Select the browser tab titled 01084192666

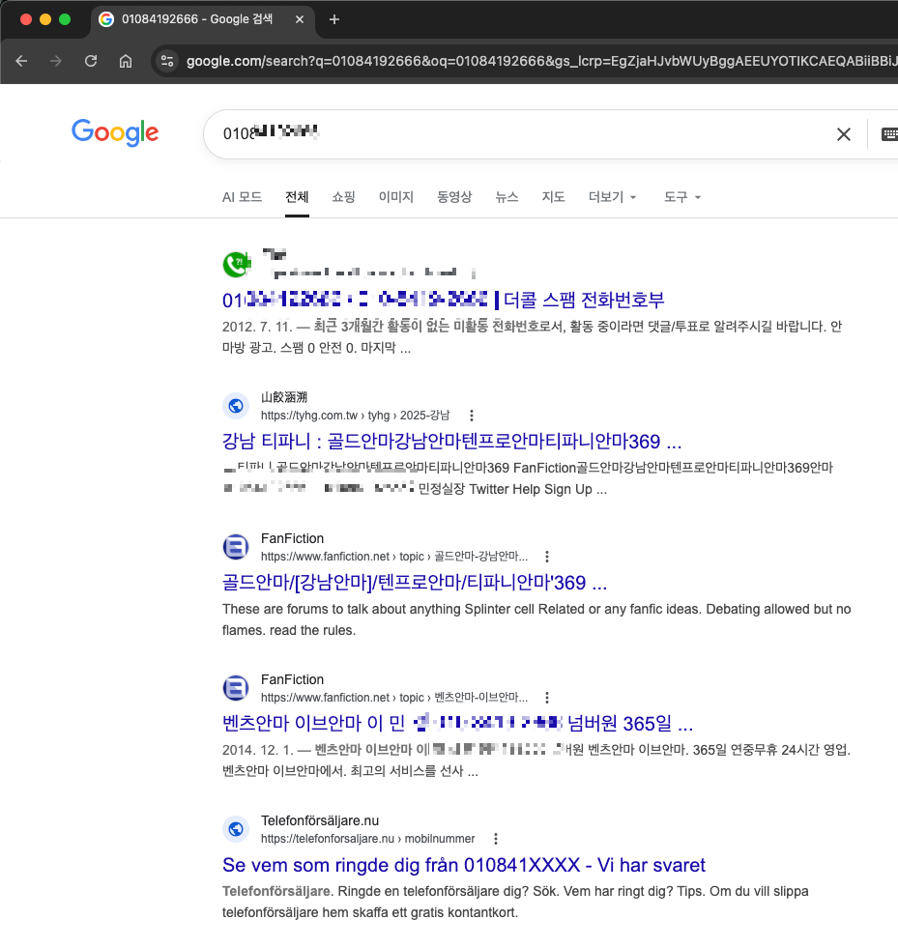tap(203, 19)
